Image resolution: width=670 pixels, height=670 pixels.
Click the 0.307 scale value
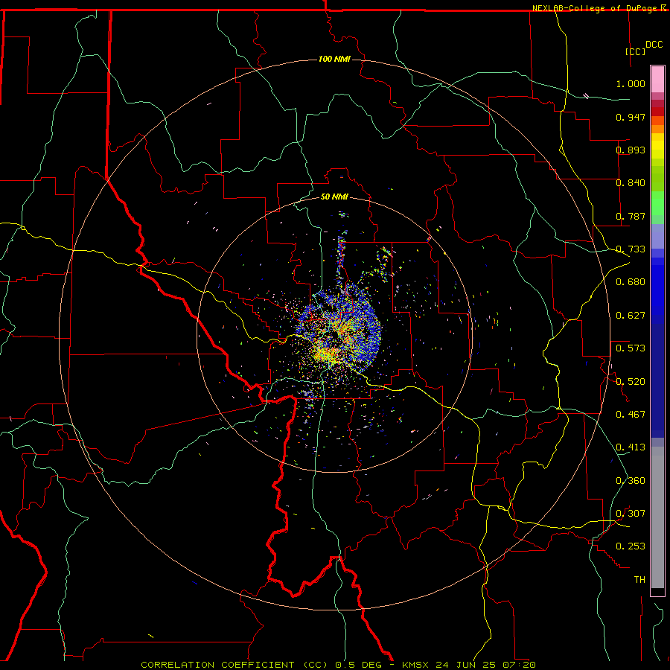coord(631,514)
